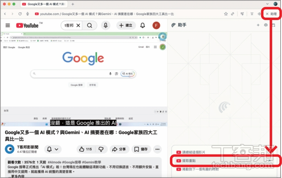Click the music note playlist icon in toolbar

coord(242,14)
